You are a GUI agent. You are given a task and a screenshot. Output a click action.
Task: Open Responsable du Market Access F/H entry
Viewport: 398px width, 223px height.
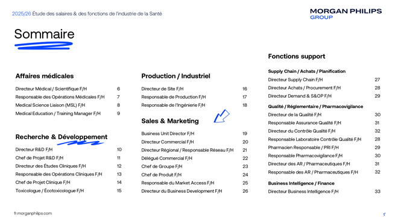coord(178,183)
